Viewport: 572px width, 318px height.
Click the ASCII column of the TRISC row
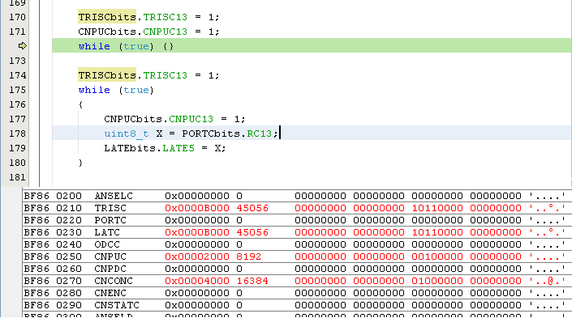pos(547,208)
